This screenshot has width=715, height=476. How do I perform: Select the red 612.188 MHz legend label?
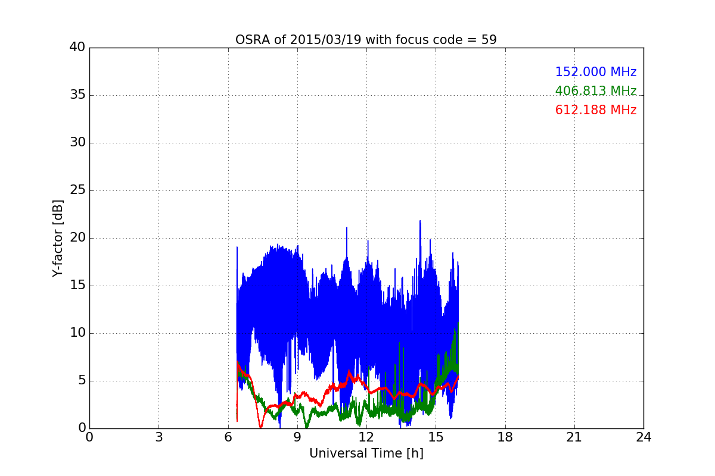click(x=596, y=110)
